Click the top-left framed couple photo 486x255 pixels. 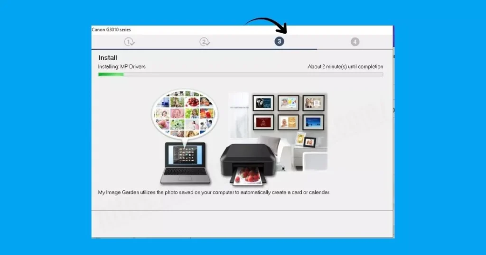263,102
